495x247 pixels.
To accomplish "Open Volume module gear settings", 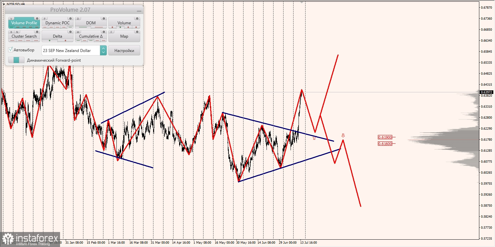I will tap(137, 19).
